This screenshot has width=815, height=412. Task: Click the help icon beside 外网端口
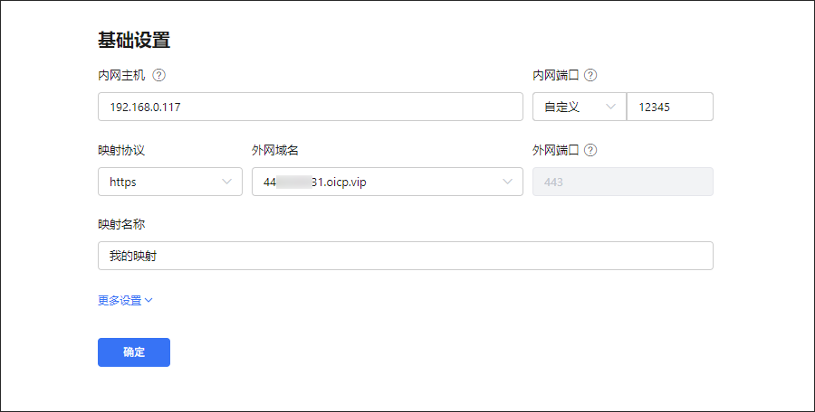(590, 151)
